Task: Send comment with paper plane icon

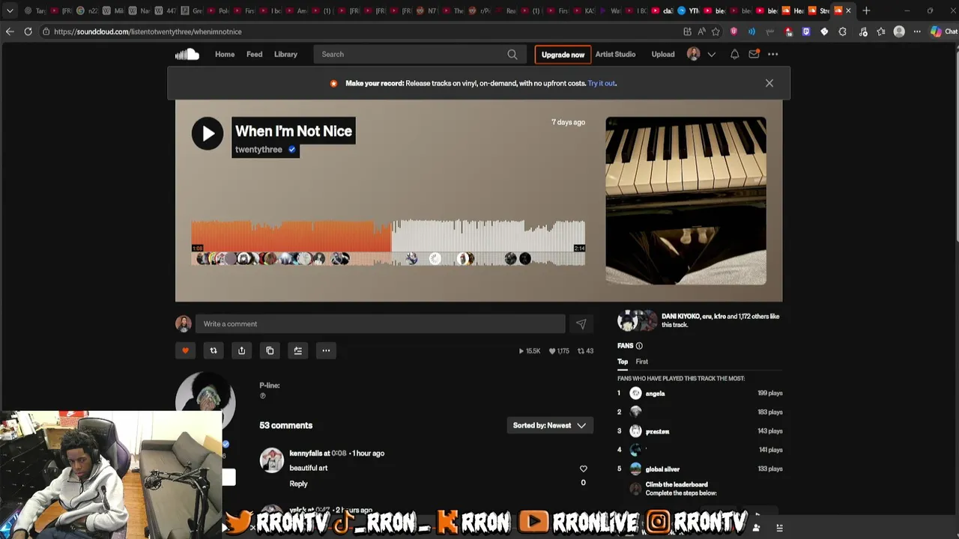Action: [581, 324]
